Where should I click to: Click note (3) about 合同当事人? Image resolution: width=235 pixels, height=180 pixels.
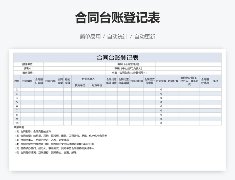pos(42,140)
